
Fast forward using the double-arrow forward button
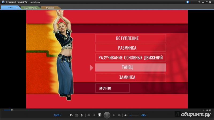[119, 115]
